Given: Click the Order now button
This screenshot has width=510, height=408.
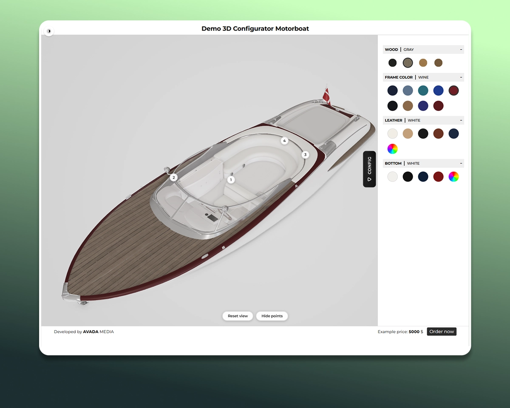Looking at the screenshot, I should [442, 331].
